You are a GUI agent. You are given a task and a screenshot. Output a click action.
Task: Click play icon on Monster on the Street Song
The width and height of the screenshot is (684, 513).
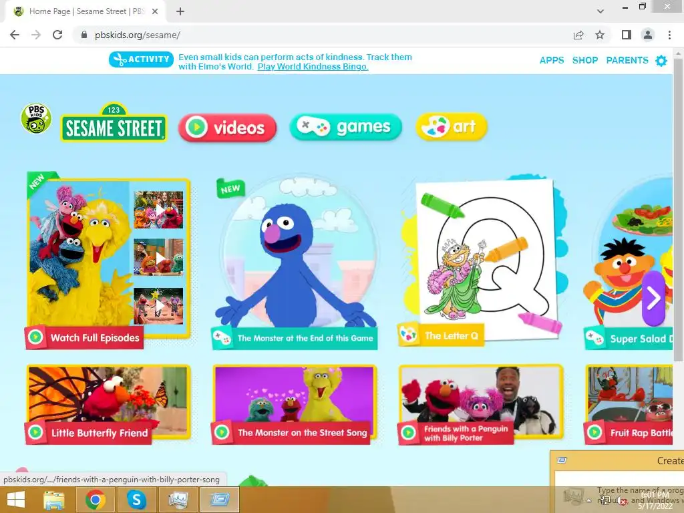point(222,432)
